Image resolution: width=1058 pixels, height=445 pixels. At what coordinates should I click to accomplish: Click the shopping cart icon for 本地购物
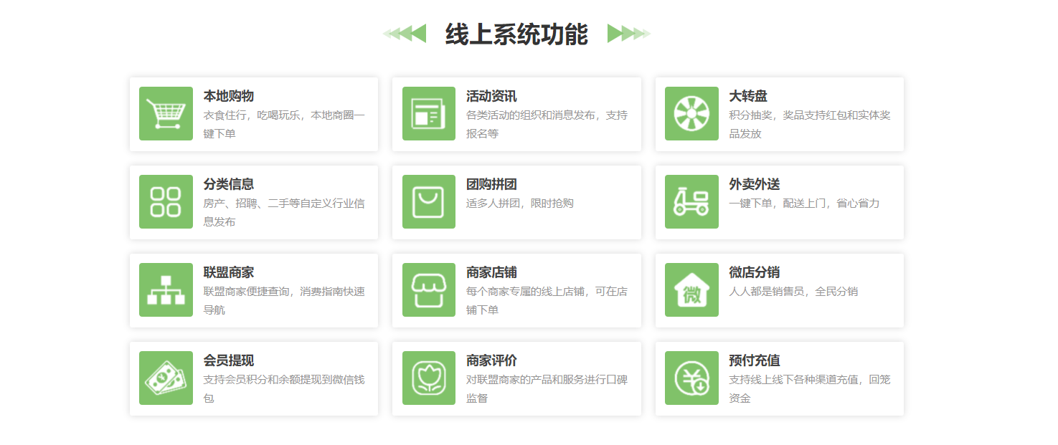click(x=166, y=114)
